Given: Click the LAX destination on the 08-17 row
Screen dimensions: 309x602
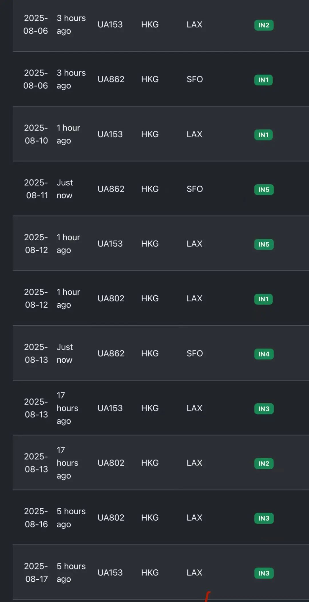Looking at the screenshot, I should click(x=194, y=572).
